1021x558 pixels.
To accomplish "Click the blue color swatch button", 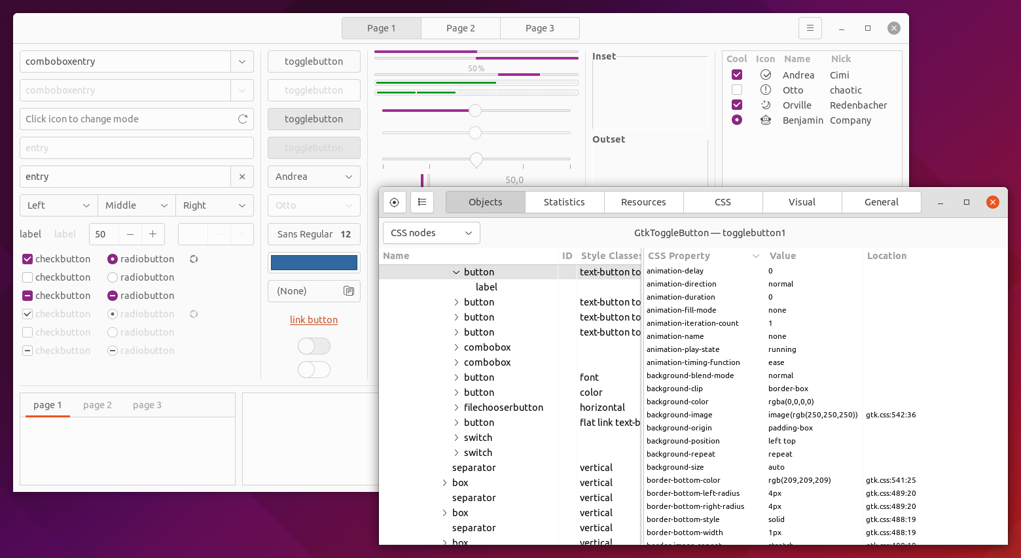I will click(x=314, y=262).
